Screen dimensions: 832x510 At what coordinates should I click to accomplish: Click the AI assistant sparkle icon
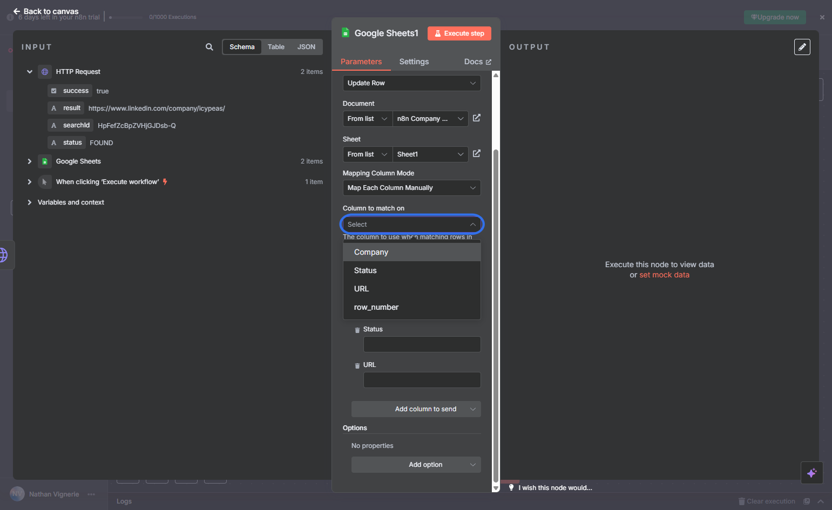[x=811, y=473]
